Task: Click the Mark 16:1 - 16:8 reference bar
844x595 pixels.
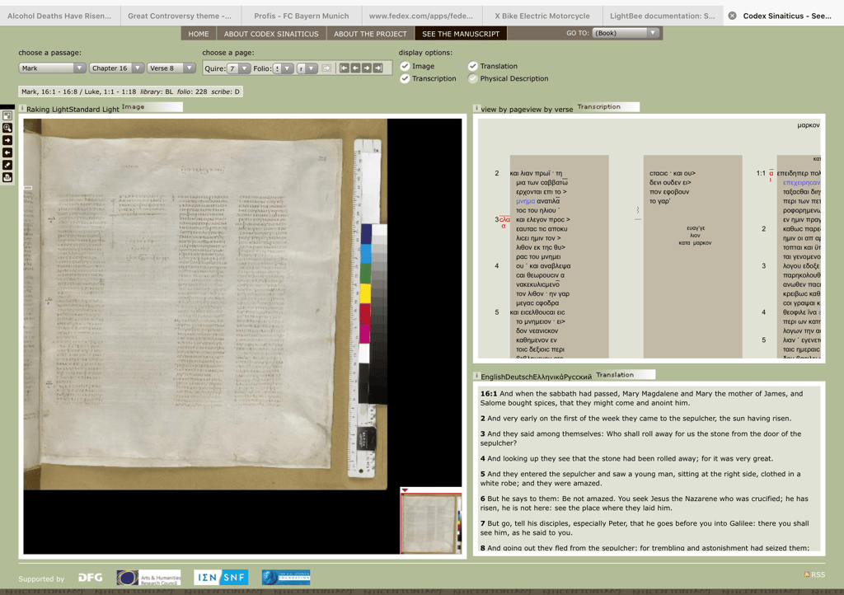Action: click(131, 91)
